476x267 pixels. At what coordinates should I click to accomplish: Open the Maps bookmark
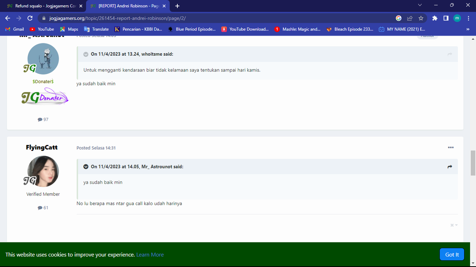pyautogui.click(x=69, y=29)
